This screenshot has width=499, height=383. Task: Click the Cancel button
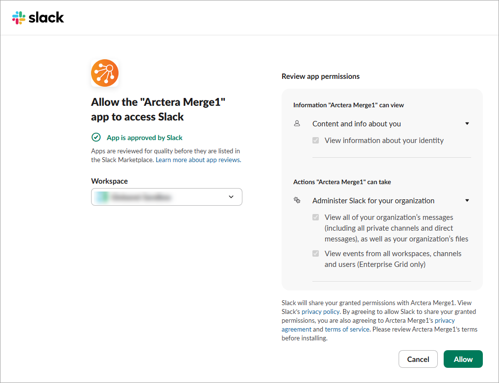[418, 359]
